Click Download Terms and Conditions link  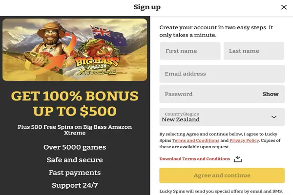pos(194,159)
